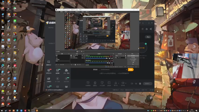Open streaming app settings gear icon
199x112 pixels.
tap(140, 84)
